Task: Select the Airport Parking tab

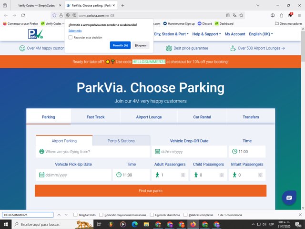Action: (64, 141)
